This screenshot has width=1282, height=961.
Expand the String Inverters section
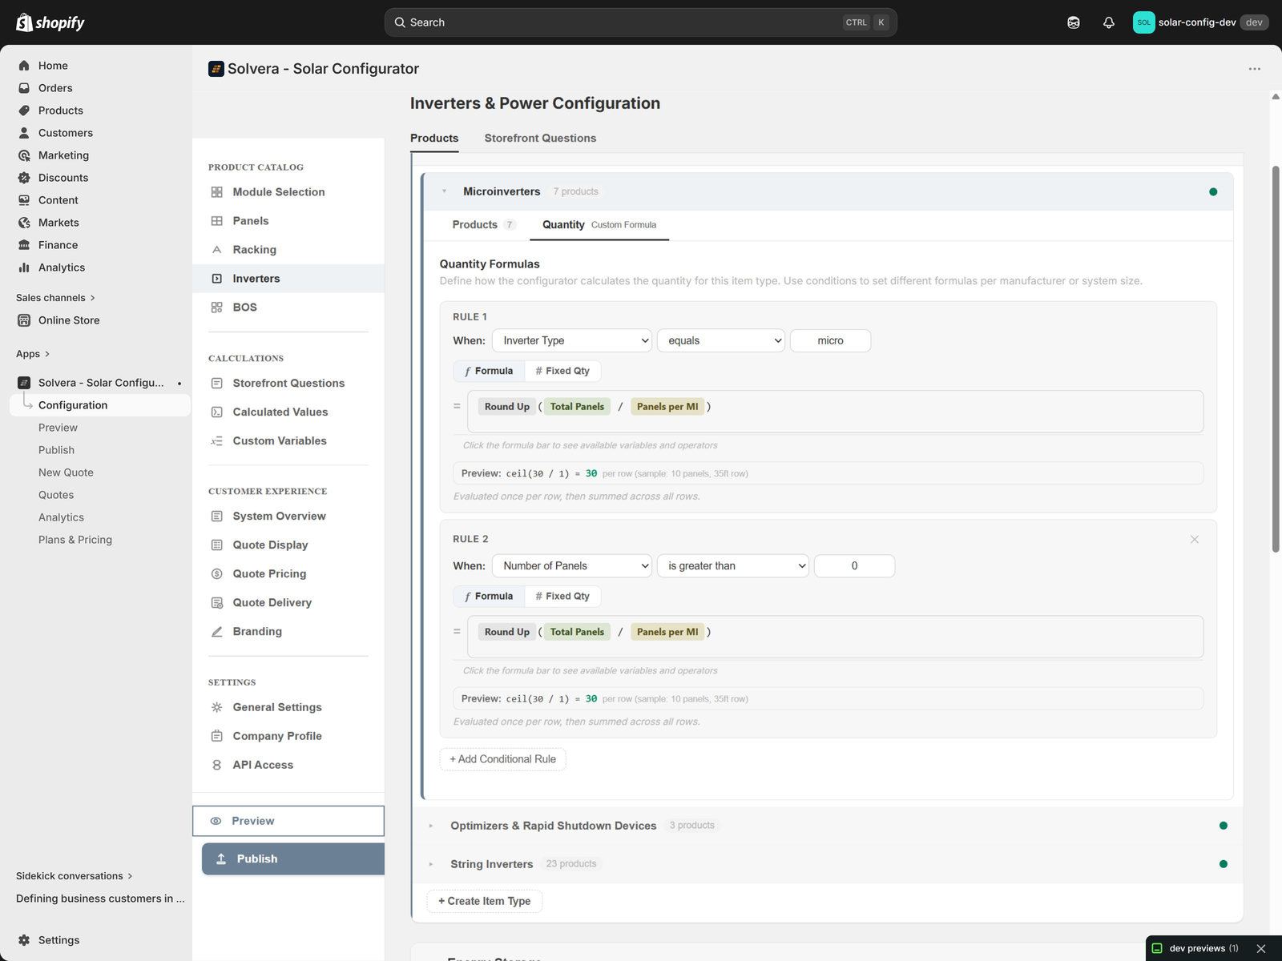click(431, 864)
